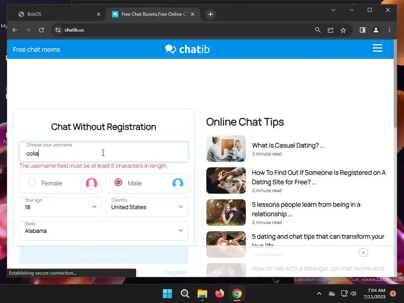Dismiss bottom ad with circular X

pos(363,252)
